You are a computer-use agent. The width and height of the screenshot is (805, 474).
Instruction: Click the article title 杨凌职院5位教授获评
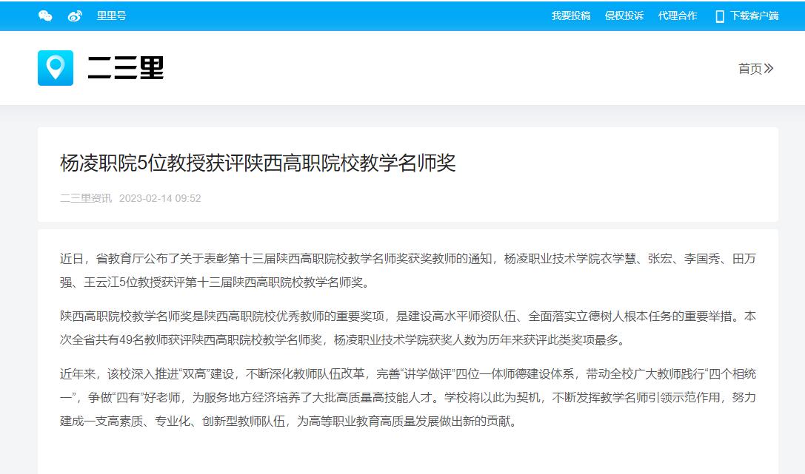(257, 163)
